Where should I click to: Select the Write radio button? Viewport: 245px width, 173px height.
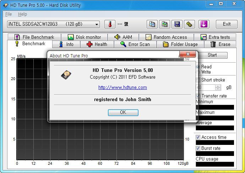[x=198, y=72]
